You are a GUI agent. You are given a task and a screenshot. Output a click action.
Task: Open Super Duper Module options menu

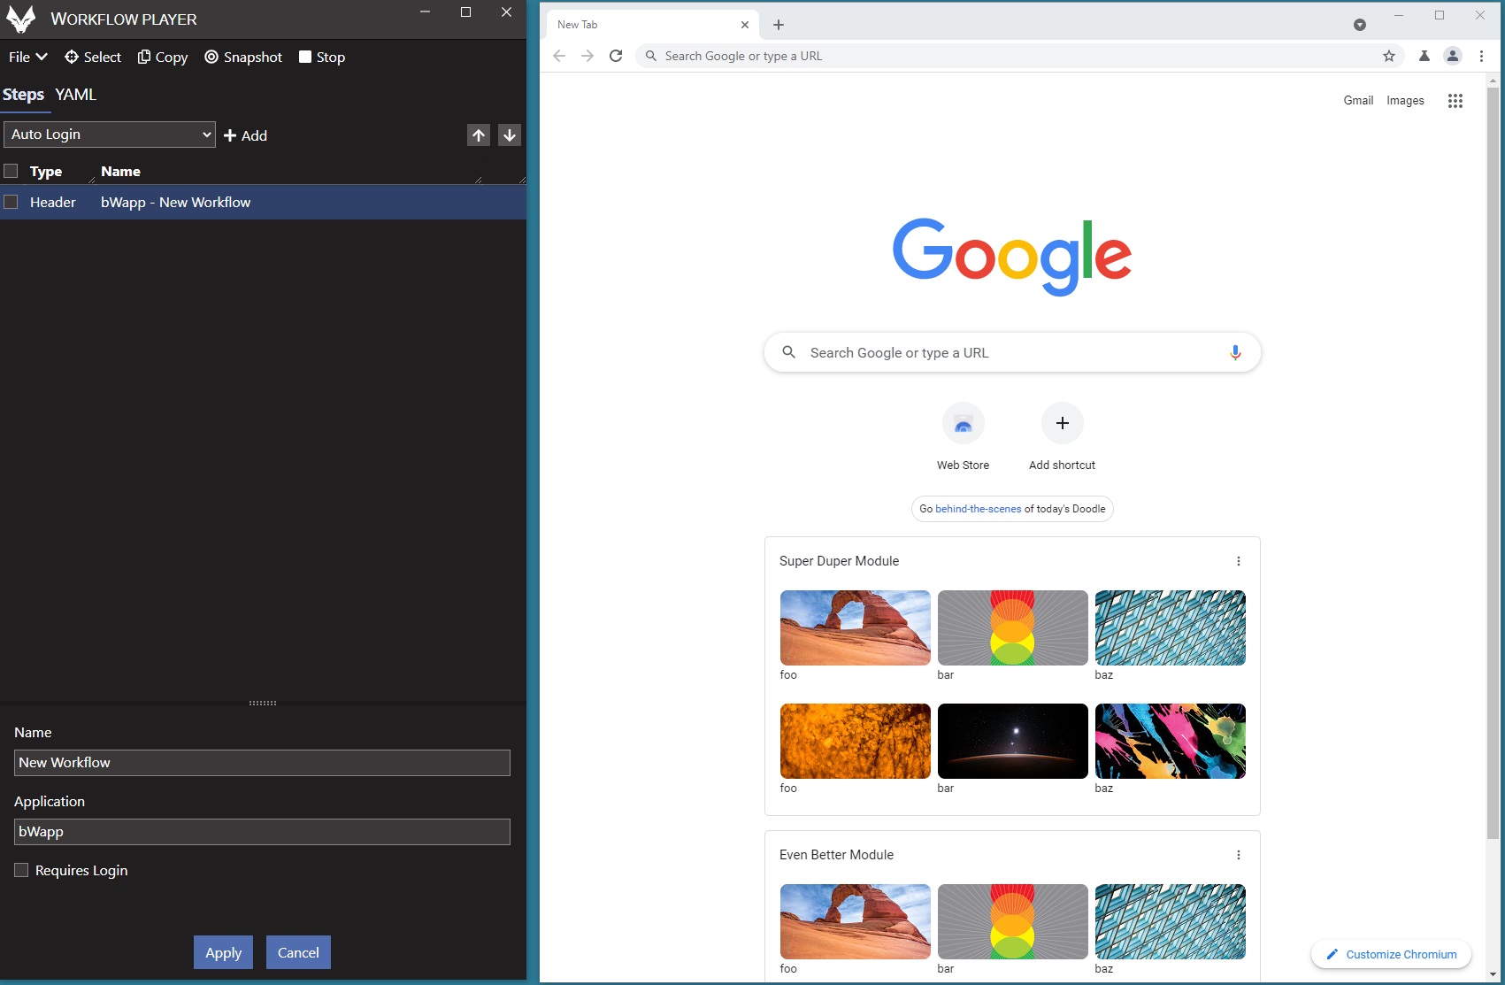click(1239, 561)
